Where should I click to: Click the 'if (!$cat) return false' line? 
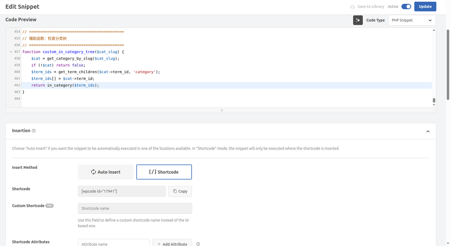point(58,65)
